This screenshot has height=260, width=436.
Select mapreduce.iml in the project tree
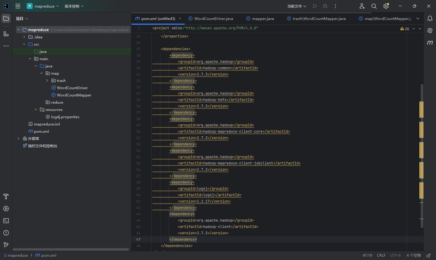47,124
